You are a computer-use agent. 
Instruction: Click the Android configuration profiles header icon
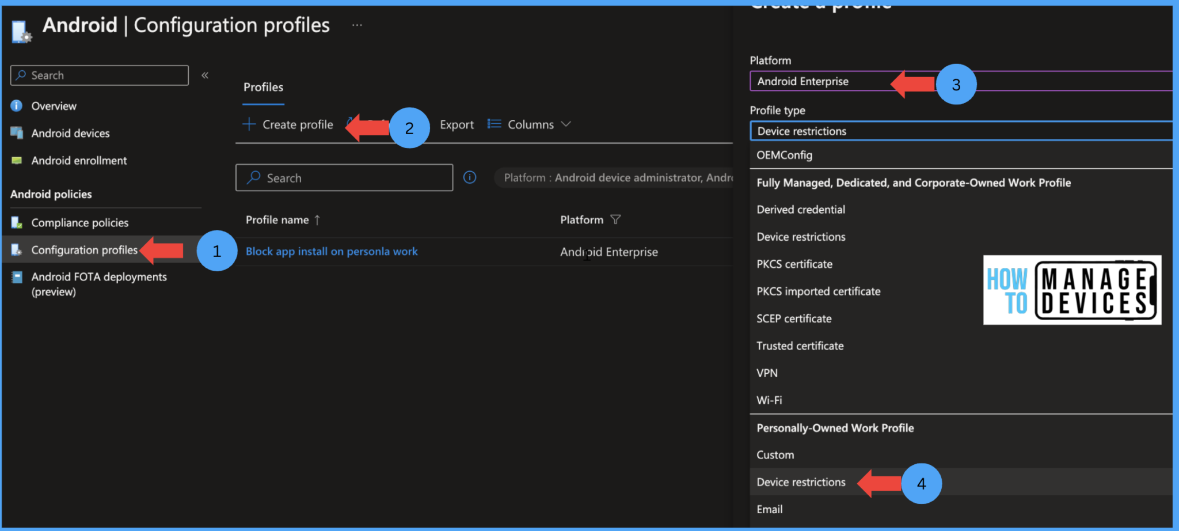click(x=21, y=32)
